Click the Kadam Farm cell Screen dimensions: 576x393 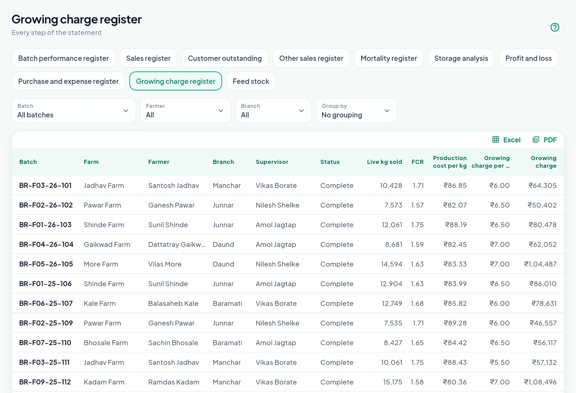click(x=104, y=382)
